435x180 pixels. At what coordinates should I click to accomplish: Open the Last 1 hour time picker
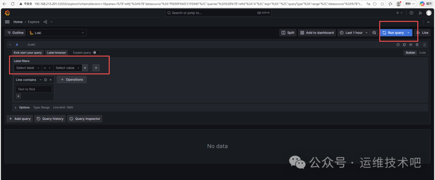[x=354, y=32]
